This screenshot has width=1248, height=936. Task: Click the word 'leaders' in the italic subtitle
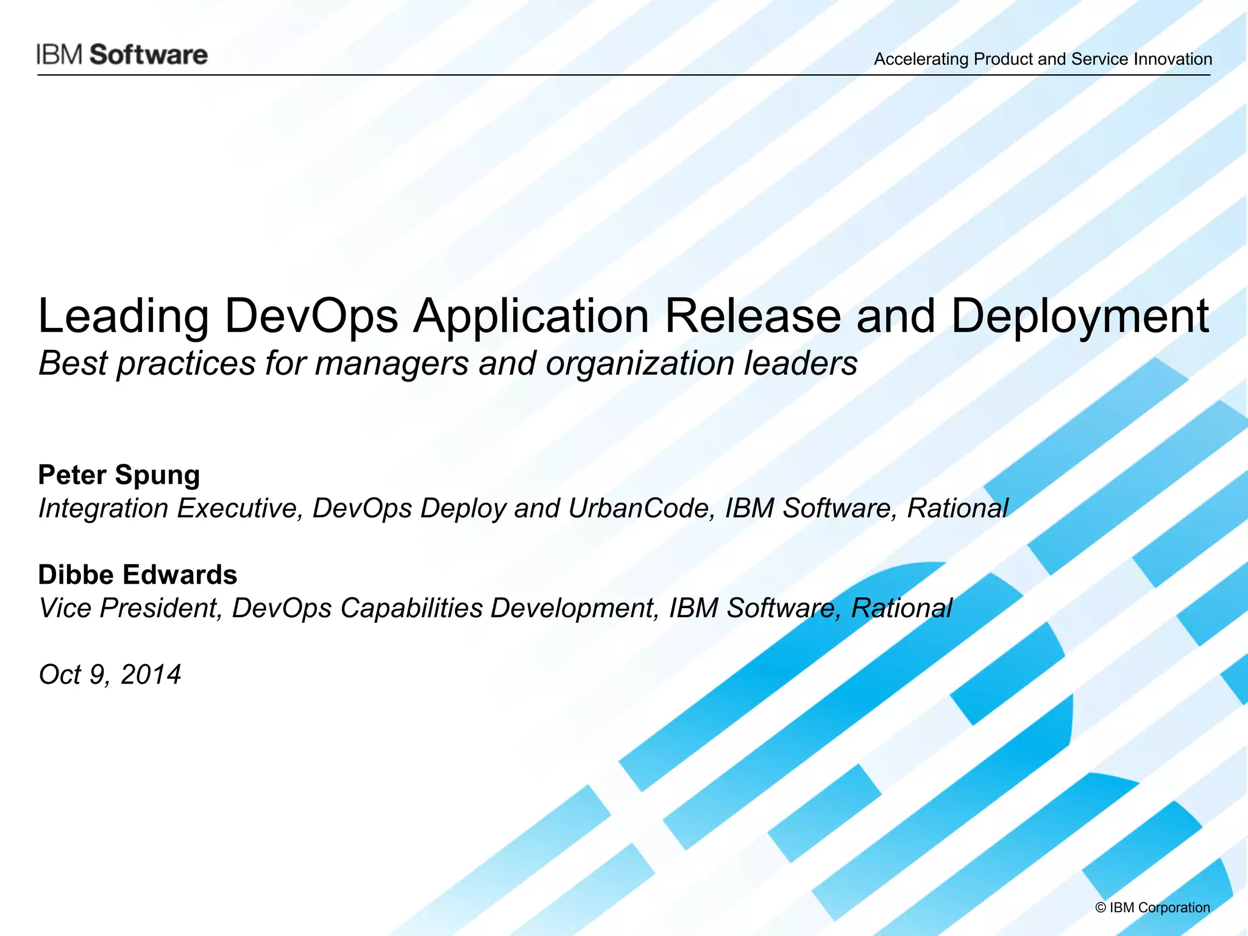tap(800, 364)
